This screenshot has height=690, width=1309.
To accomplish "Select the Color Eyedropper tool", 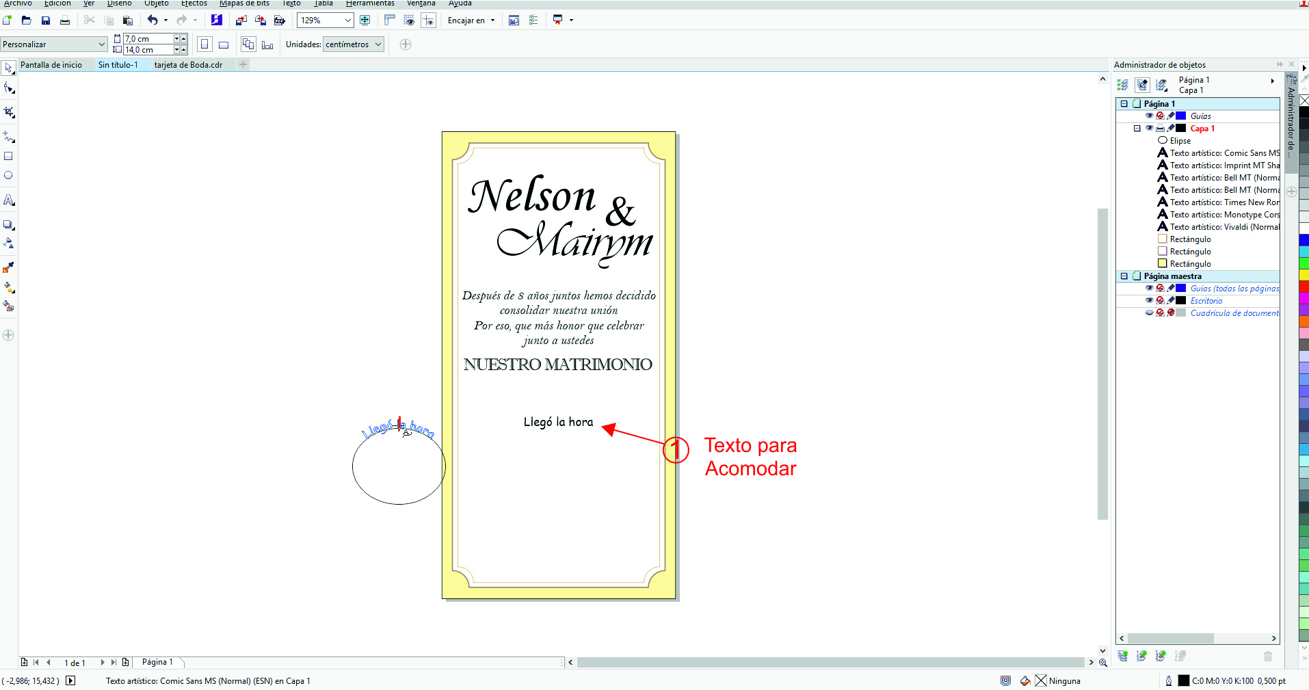I will (x=8, y=267).
